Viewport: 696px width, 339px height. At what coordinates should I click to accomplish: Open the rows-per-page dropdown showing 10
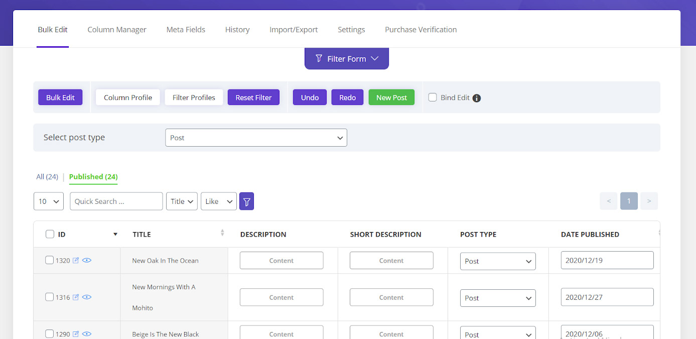tap(49, 201)
